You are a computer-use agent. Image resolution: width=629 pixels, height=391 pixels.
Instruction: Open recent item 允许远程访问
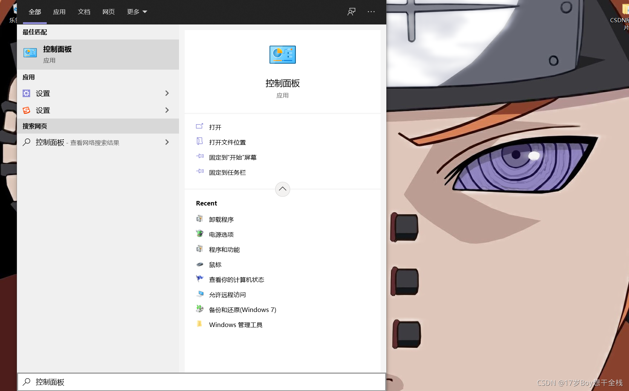tap(227, 295)
